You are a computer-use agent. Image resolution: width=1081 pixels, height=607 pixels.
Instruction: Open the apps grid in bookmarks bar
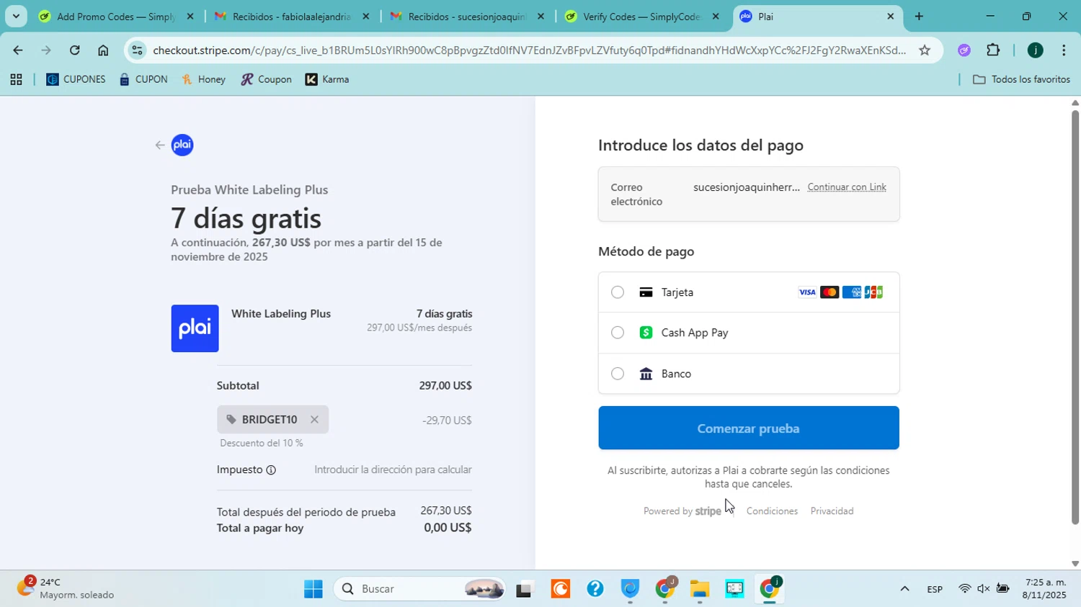click(16, 80)
